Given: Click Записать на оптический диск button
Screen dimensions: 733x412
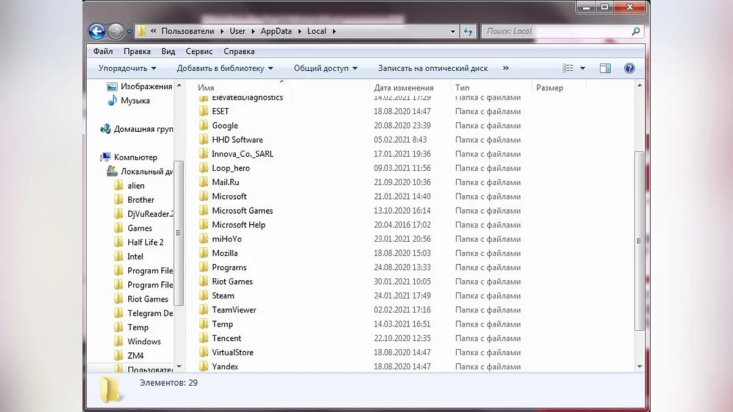Looking at the screenshot, I should [x=432, y=68].
